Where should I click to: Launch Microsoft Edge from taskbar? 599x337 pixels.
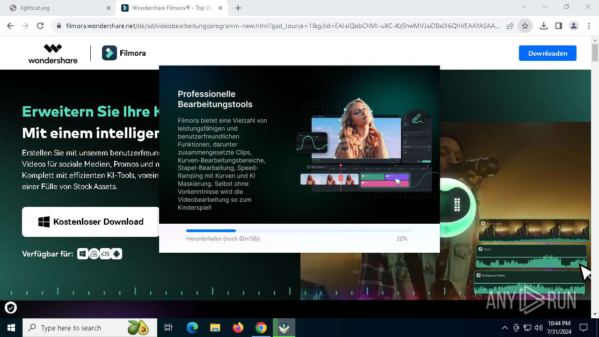coord(192,328)
